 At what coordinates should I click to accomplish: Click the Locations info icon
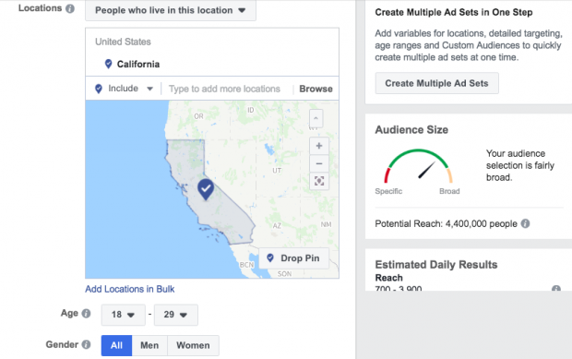(x=70, y=8)
